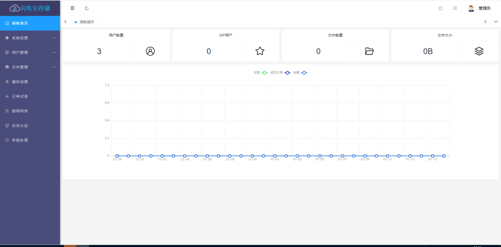
Task: Expand the 系统设置 sidebar menu
Action: coord(30,38)
